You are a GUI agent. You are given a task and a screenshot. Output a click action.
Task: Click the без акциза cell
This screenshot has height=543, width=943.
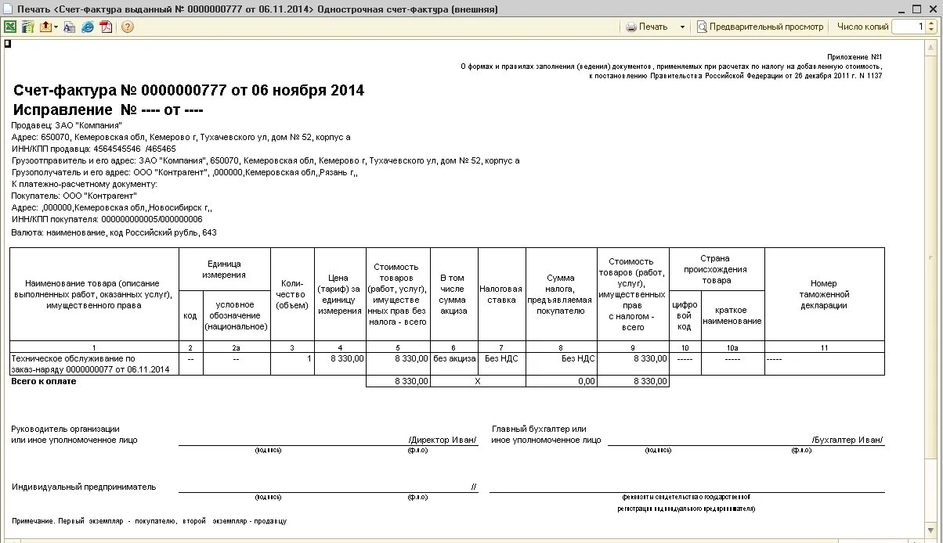click(x=454, y=364)
